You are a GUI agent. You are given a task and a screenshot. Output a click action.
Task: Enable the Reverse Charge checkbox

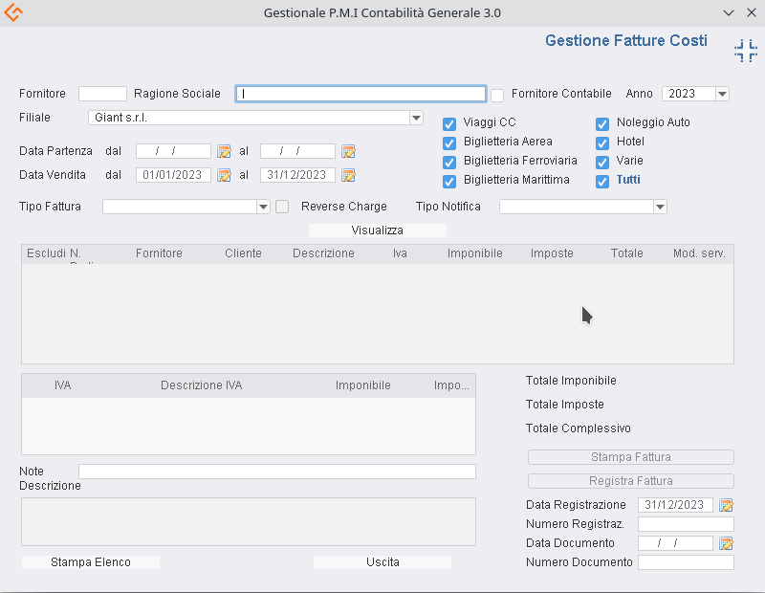pyautogui.click(x=282, y=207)
